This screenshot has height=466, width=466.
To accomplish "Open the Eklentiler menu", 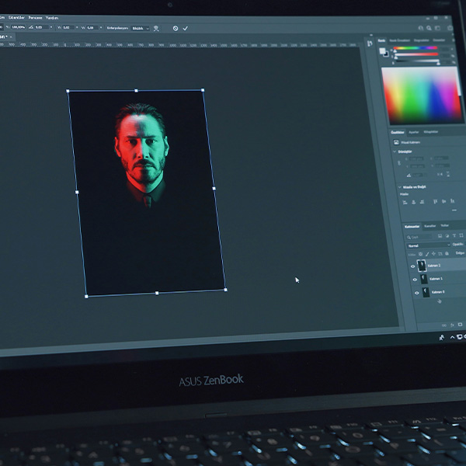I will (16, 18).
